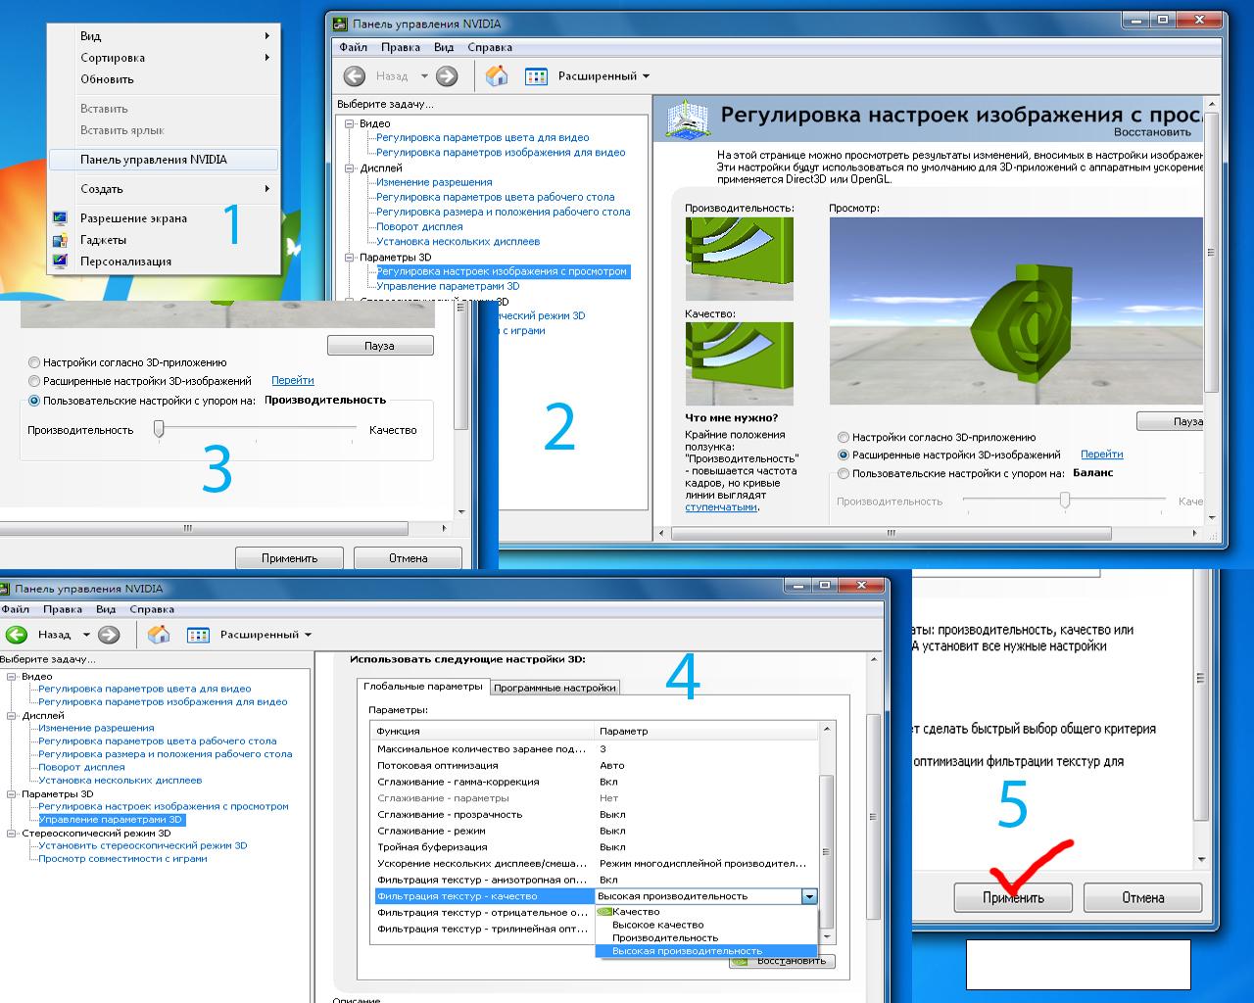Click vertical scrollbar of the parameters table
The width and height of the screenshot is (1254, 1003).
coord(826,833)
